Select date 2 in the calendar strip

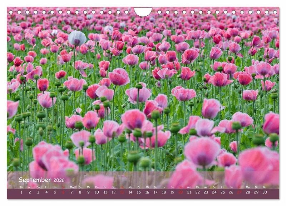[x=30, y=192]
